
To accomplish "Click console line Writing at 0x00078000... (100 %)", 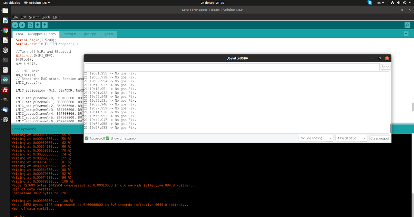I will click(42, 182).
